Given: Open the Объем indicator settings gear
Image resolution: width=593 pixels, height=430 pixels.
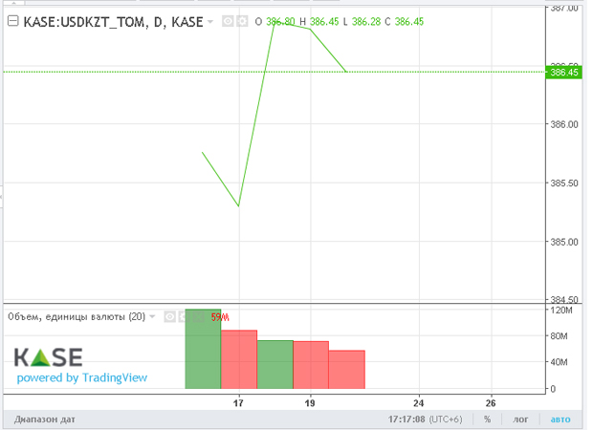Looking at the screenshot, I should tap(185, 316).
